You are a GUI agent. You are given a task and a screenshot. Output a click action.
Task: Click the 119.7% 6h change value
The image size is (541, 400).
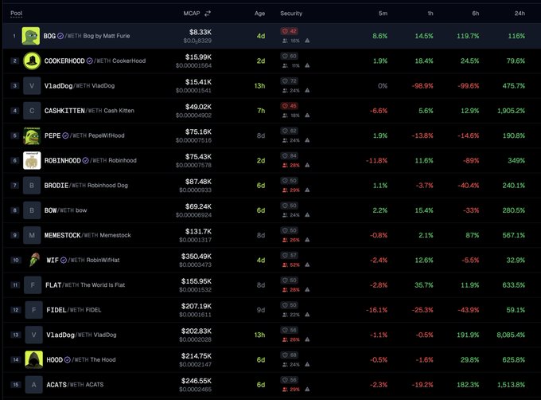pyautogui.click(x=468, y=36)
